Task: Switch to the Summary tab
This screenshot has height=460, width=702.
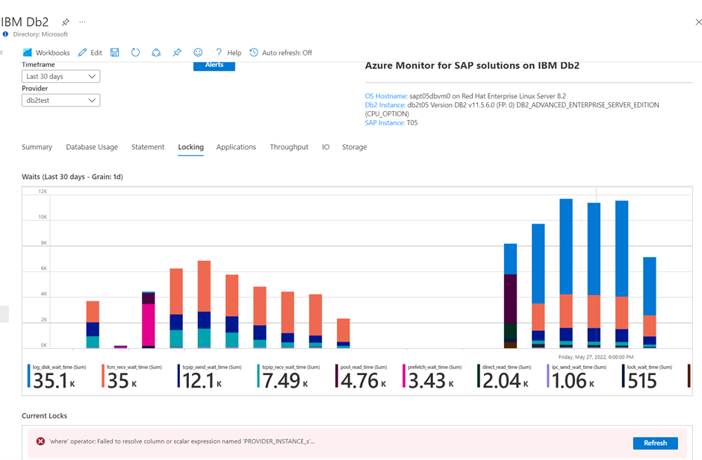Action: pyautogui.click(x=37, y=147)
